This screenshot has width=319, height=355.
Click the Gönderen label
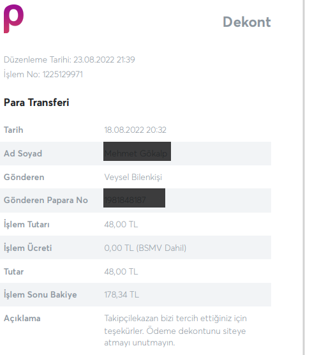[x=24, y=177]
